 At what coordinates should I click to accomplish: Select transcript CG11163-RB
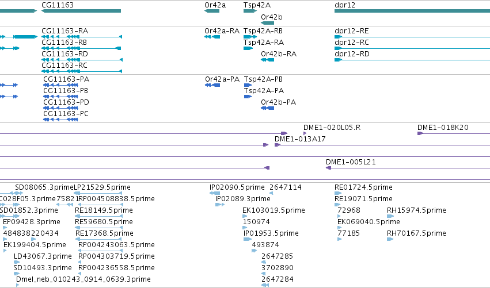(64, 43)
